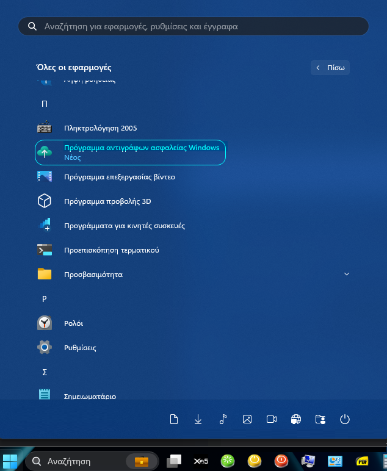Open Task View on the taskbar
387x471 pixels.
[x=174, y=461]
